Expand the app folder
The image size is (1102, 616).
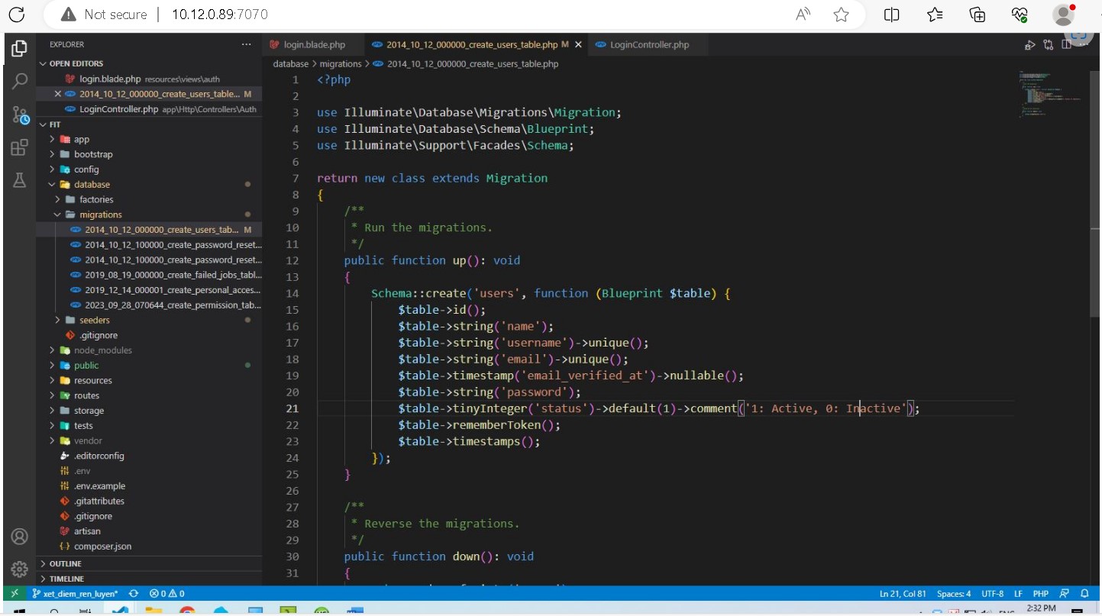pos(81,140)
